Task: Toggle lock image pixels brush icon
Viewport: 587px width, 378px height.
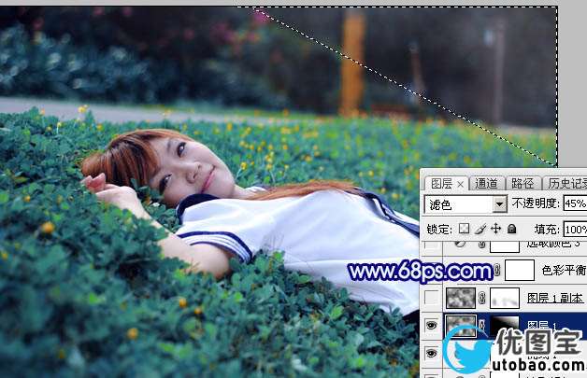Action: 480,229
